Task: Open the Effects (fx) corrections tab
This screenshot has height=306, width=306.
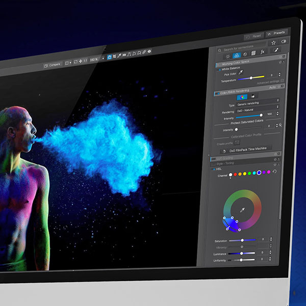Action: [x=262, y=52]
